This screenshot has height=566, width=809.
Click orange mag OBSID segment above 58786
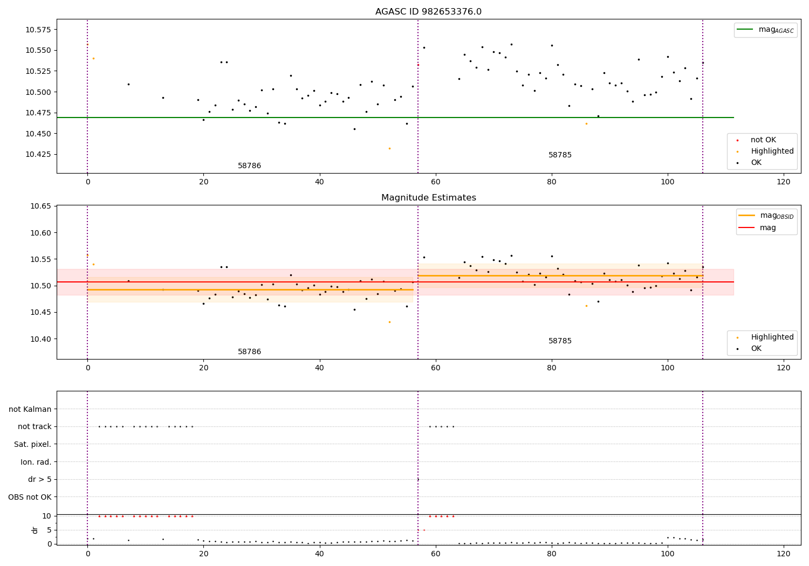[250, 289]
